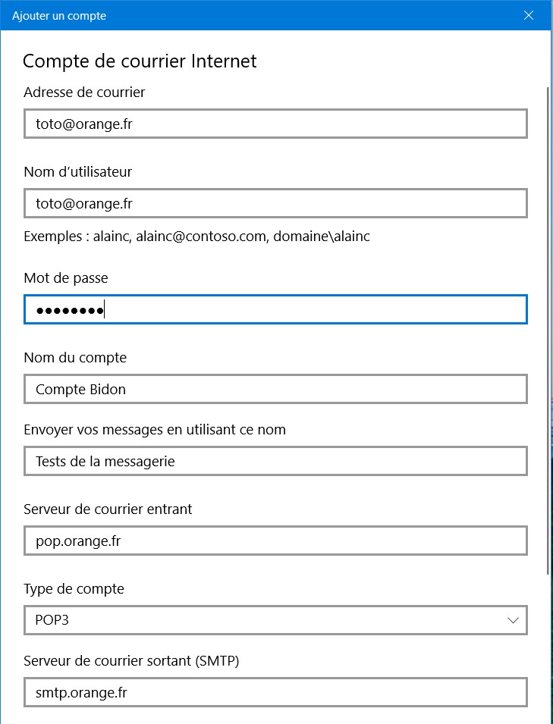
Task: Click the Serveur de courrier sortant (SMTP) label
Action: pyautogui.click(x=131, y=661)
